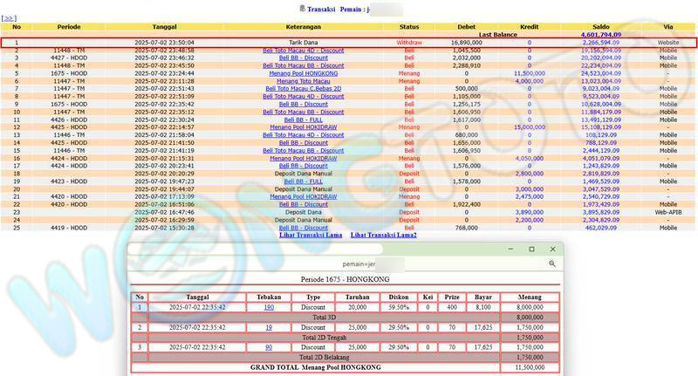
Task: Open Lihat Transaksi Lama2 link
Action: (383, 236)
